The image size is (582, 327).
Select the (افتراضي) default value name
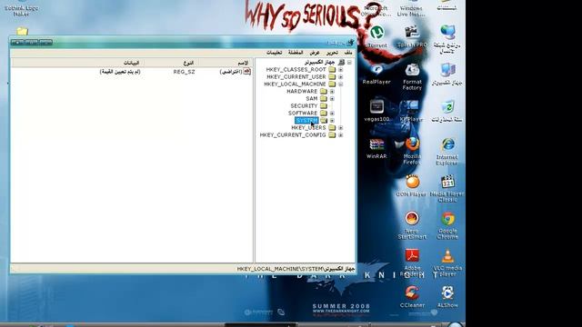pos(231,72)
